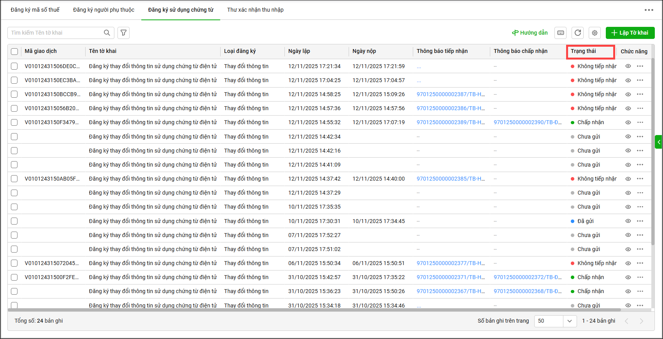Open acceptance notice 9701250000002390/TB-Đ...
This screenshot has width=663, height=339.
click(x=528, y=122)
